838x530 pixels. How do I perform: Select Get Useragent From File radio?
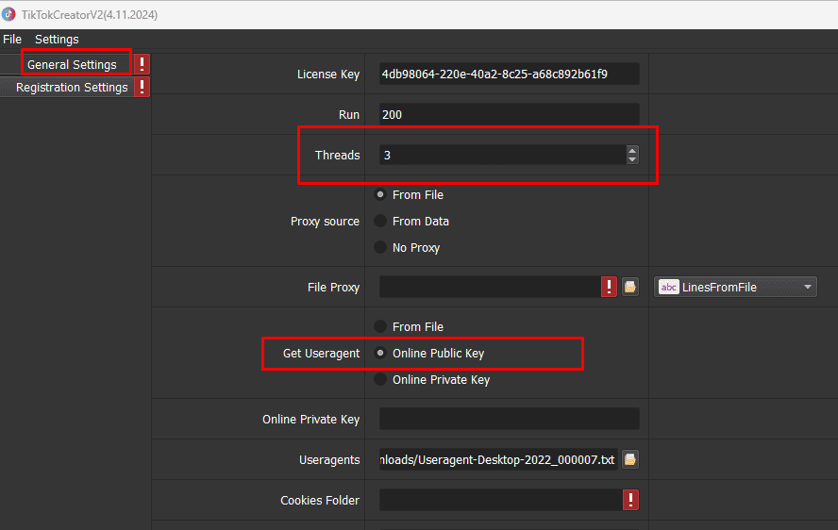click(x=380, y=326)
